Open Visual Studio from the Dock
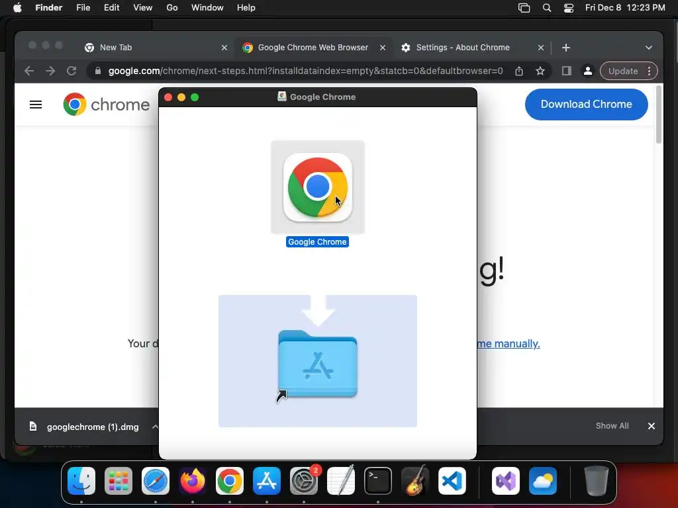This screenshot has height=508, width=678. tap(506, 481)
